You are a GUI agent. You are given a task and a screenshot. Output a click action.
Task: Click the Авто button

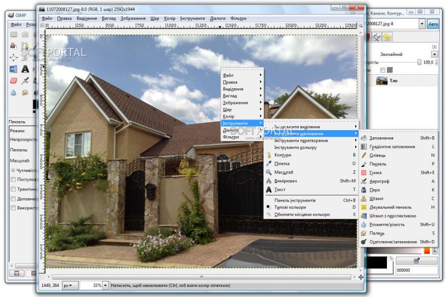coord(433,24)
